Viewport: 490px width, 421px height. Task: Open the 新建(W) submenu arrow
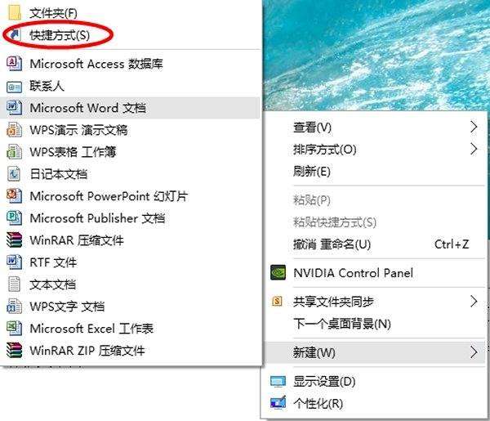[x=474, y=352]
